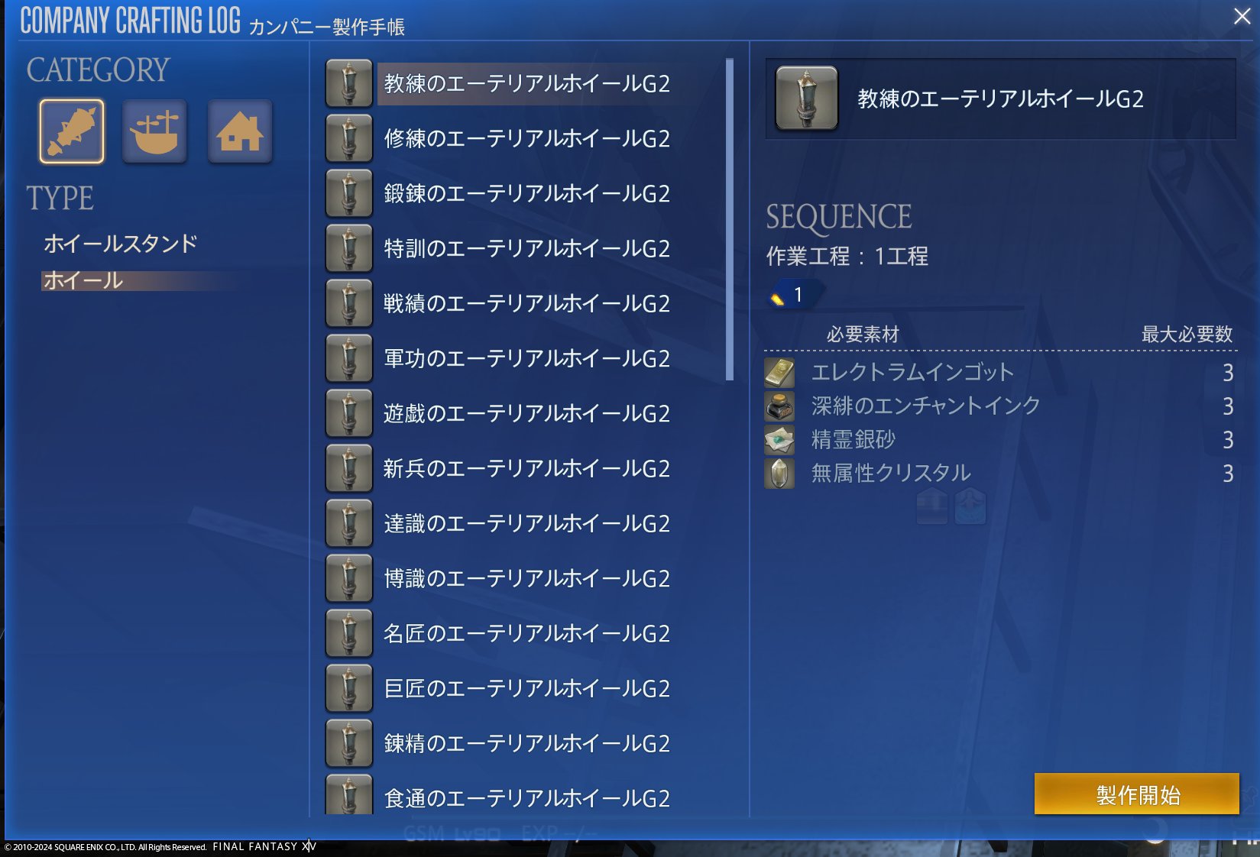Click the エレクトラムインゴット ingot material icon
This screenshot has height=857, width=1260.
(x=779, y=373)
